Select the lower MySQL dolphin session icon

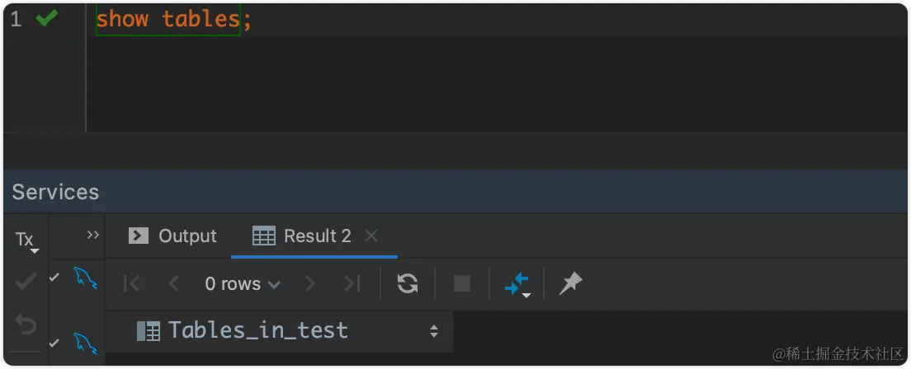point(86,343)
